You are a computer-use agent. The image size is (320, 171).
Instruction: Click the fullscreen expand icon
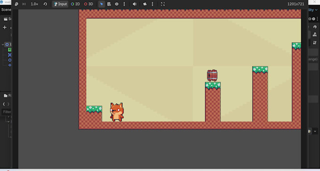tap(163, 4)
